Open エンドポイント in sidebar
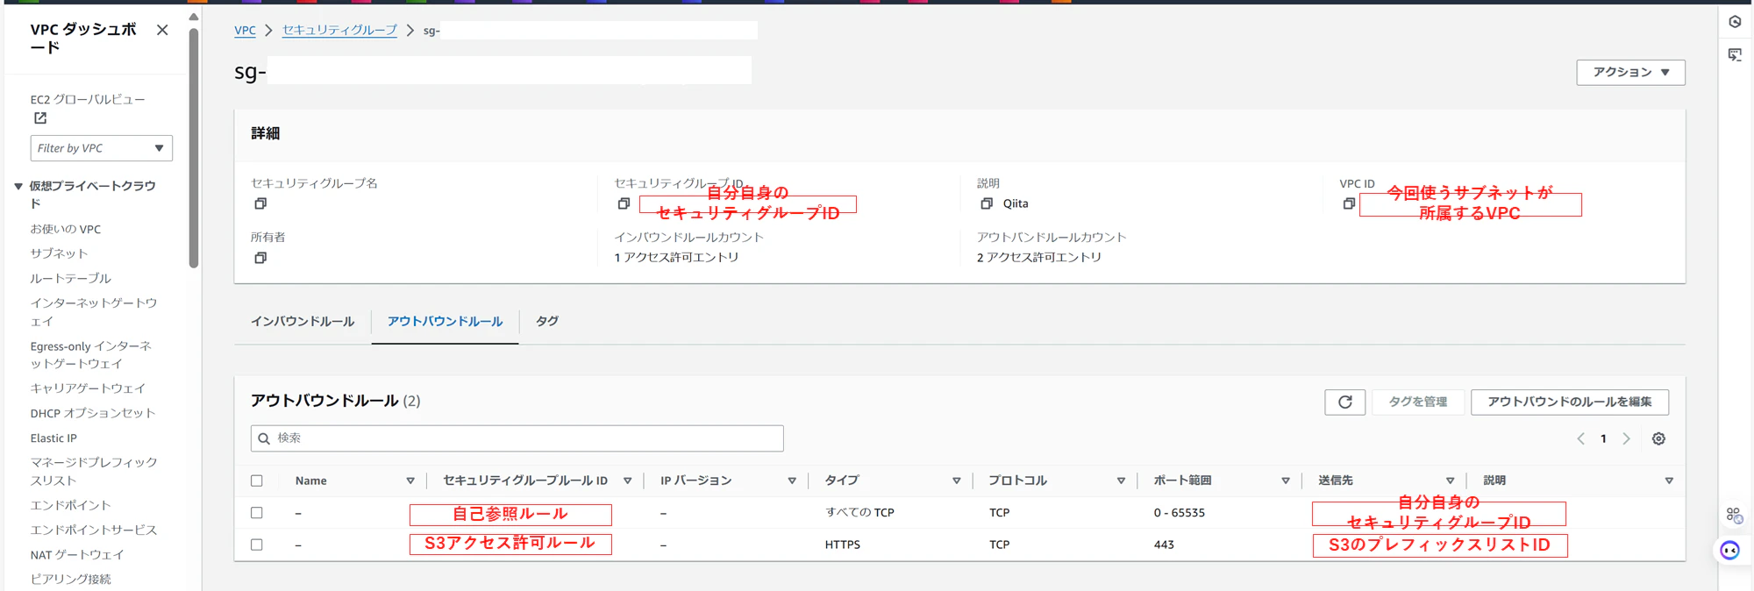 click(71, 505)
